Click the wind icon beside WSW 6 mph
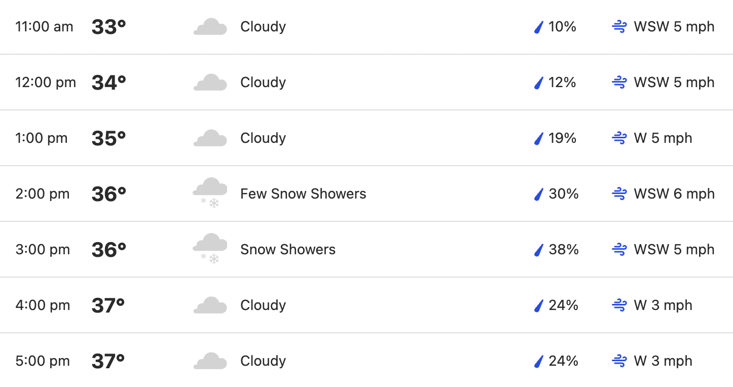Viewport: 733px width, 387px height. click(x=619, y=193)
